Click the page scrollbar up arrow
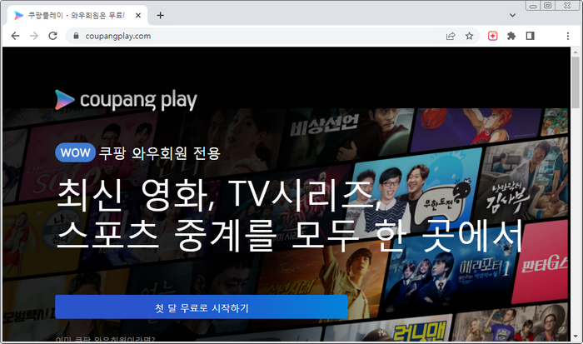The width and height of the screenshot is (583, 344). click(x=576, y=52)
